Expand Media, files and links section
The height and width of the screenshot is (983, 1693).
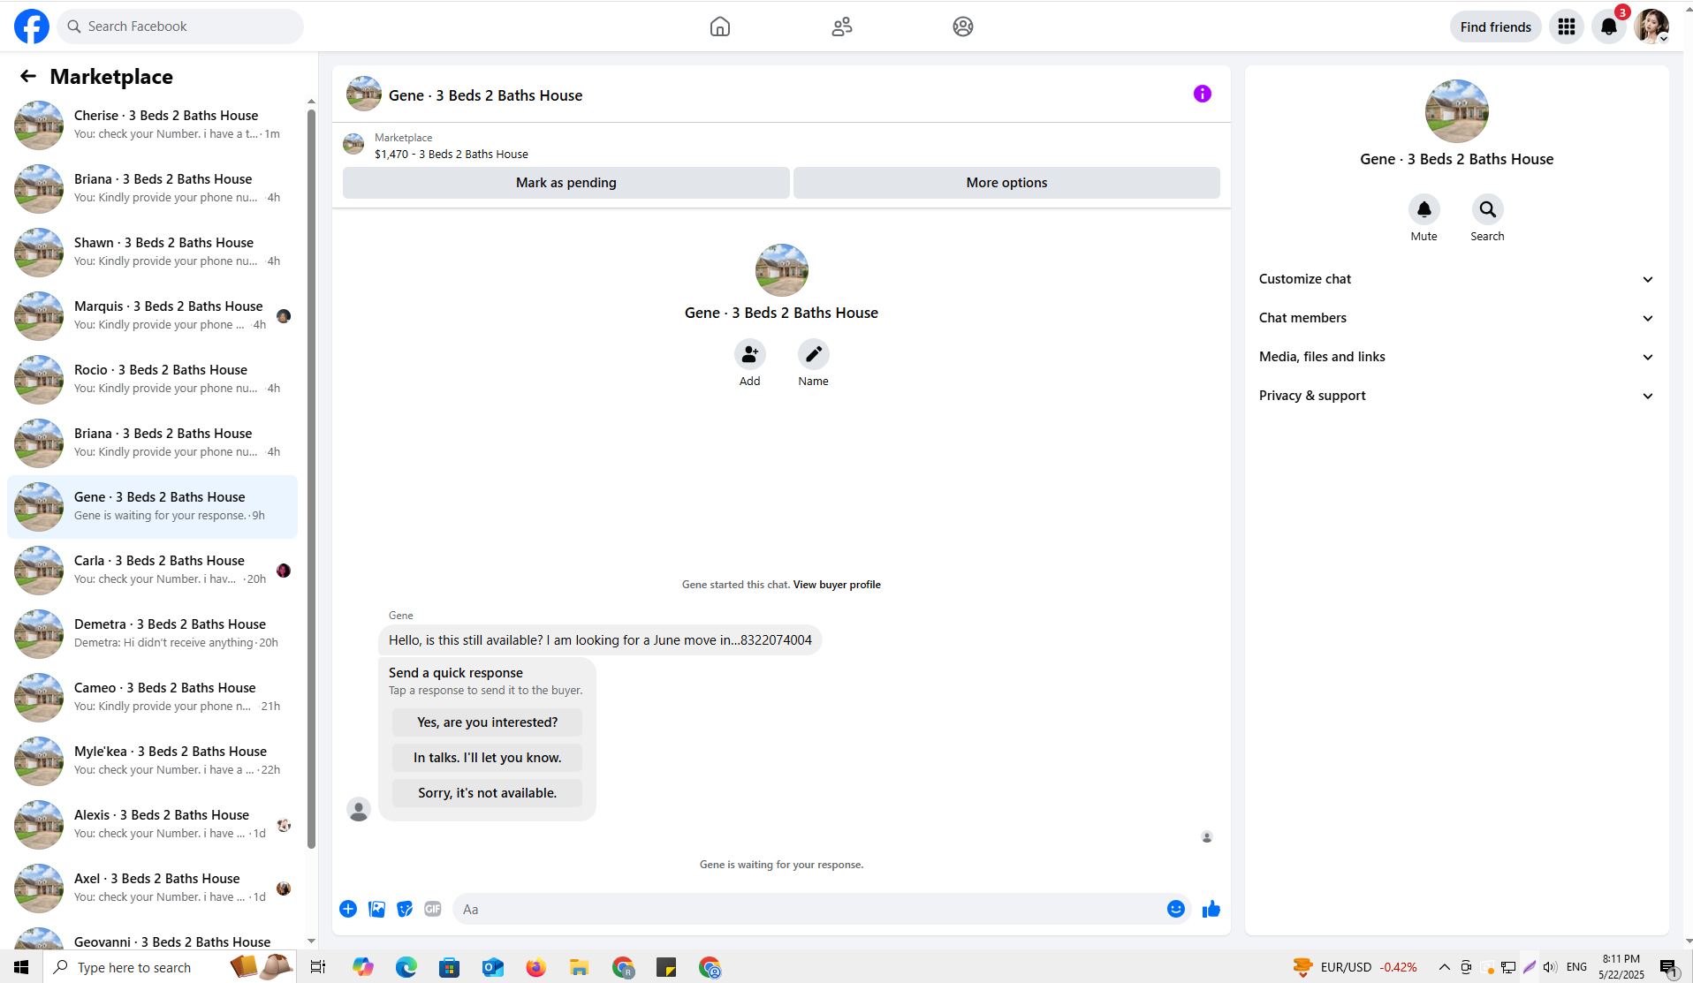(x=1456, y=357)
